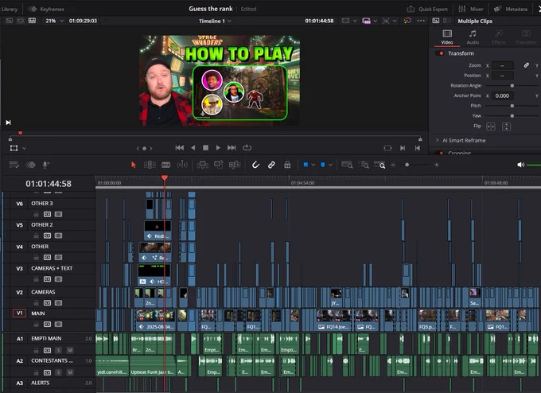This screenshot has height=393, width=541.
Task: Toggle the Transform enable red dot
Action: point(441,53)
